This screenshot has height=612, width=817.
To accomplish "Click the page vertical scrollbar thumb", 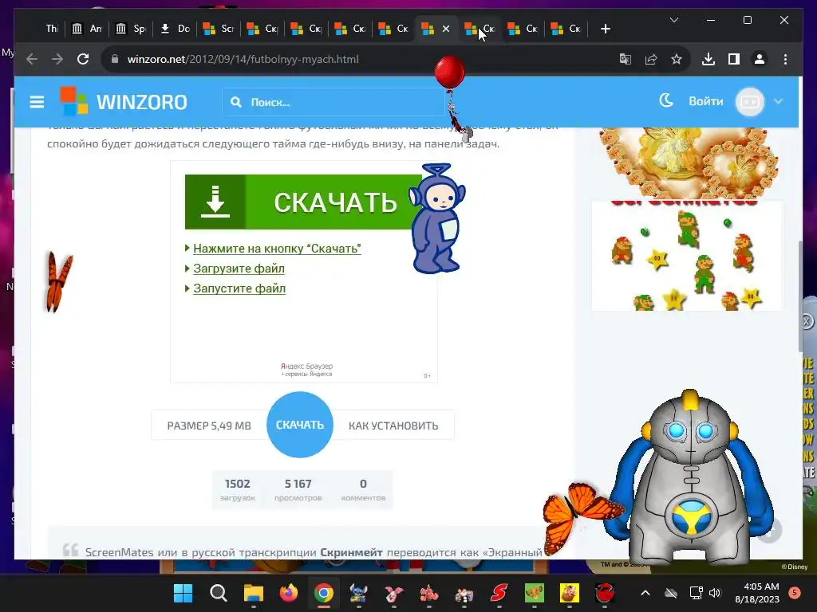I will click(800, 296).
